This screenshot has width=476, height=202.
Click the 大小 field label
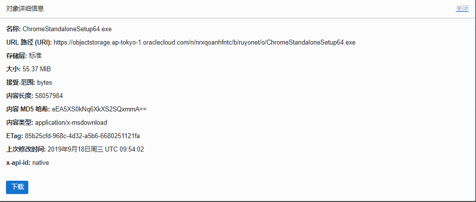[13, 69]
